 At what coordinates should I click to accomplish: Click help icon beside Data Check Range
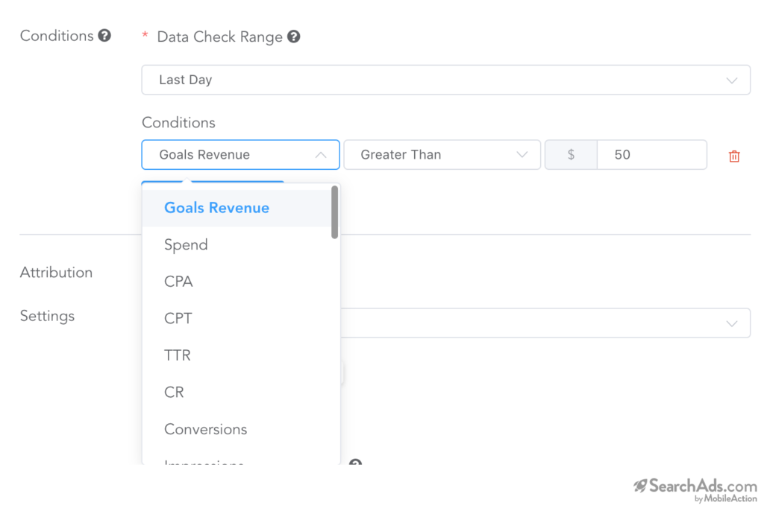tap(294, 37)
